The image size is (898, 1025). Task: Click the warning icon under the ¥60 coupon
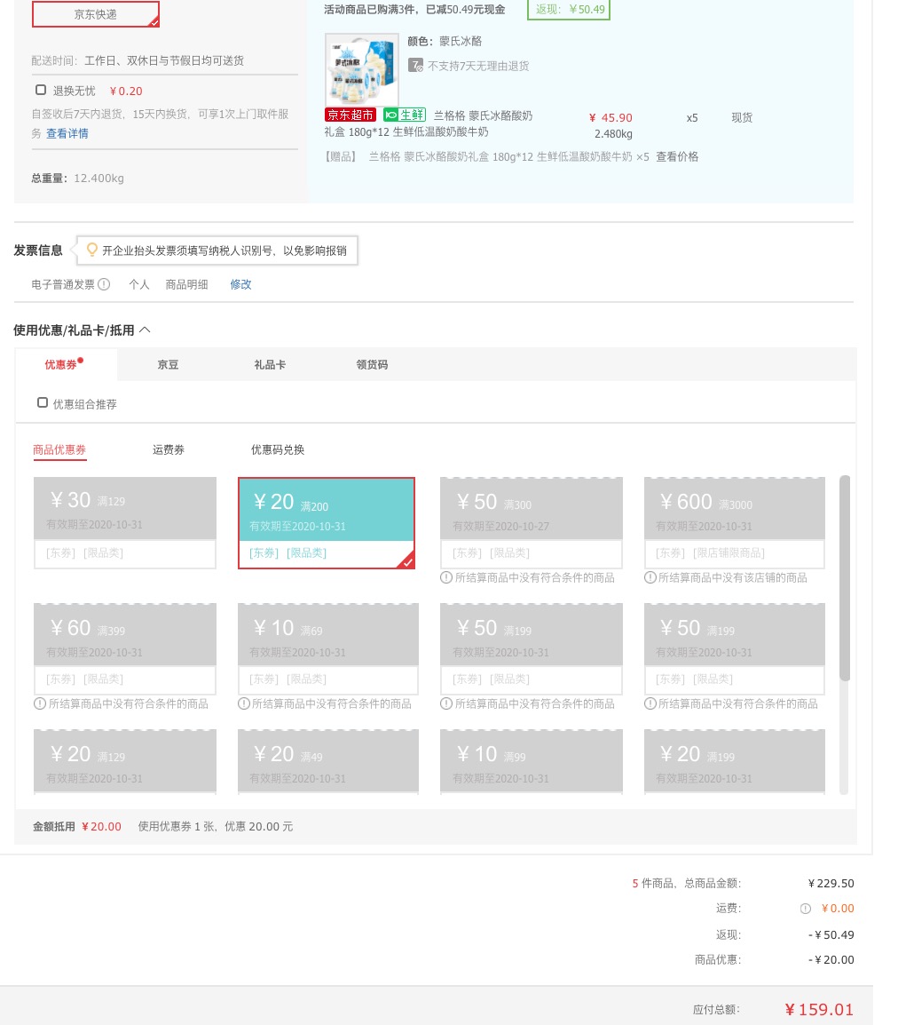click(40, 704)
